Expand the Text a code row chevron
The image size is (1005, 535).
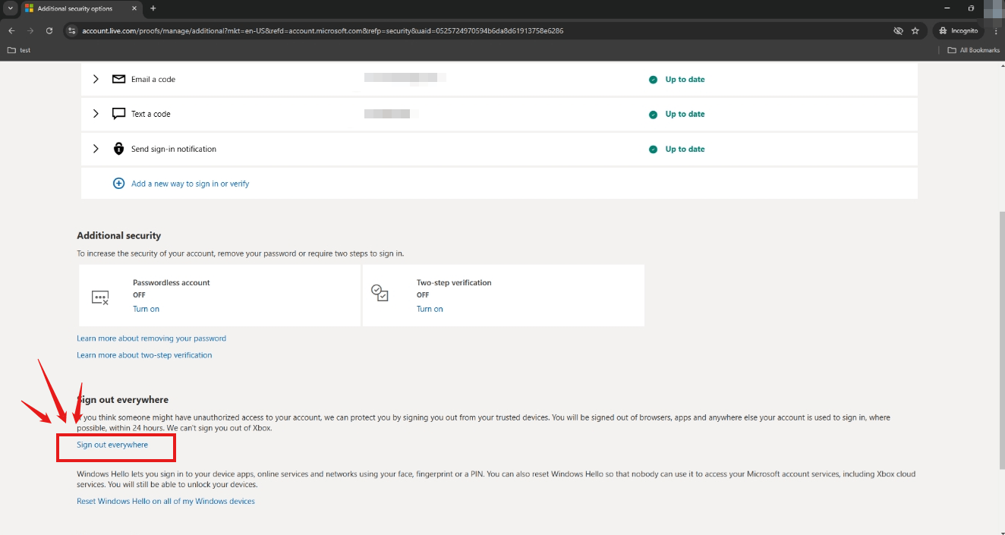96,114
